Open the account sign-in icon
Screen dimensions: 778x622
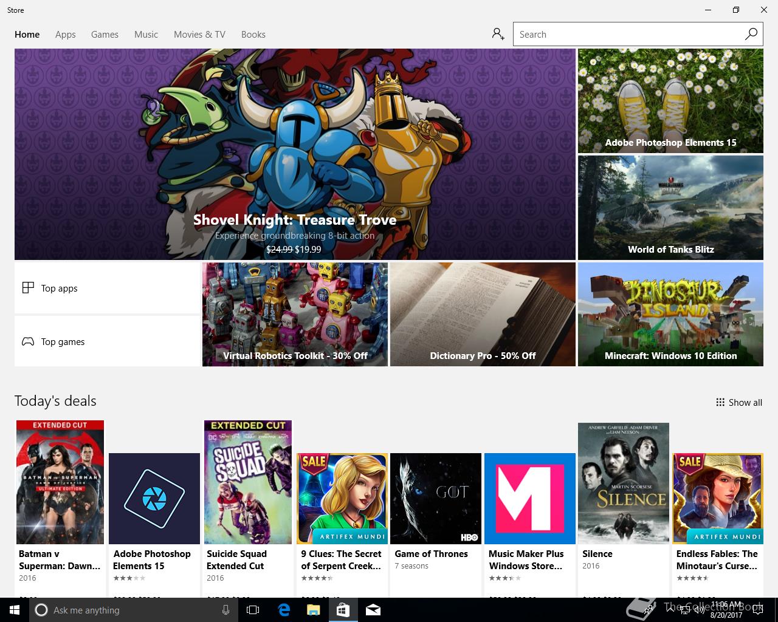coord(498,34)
